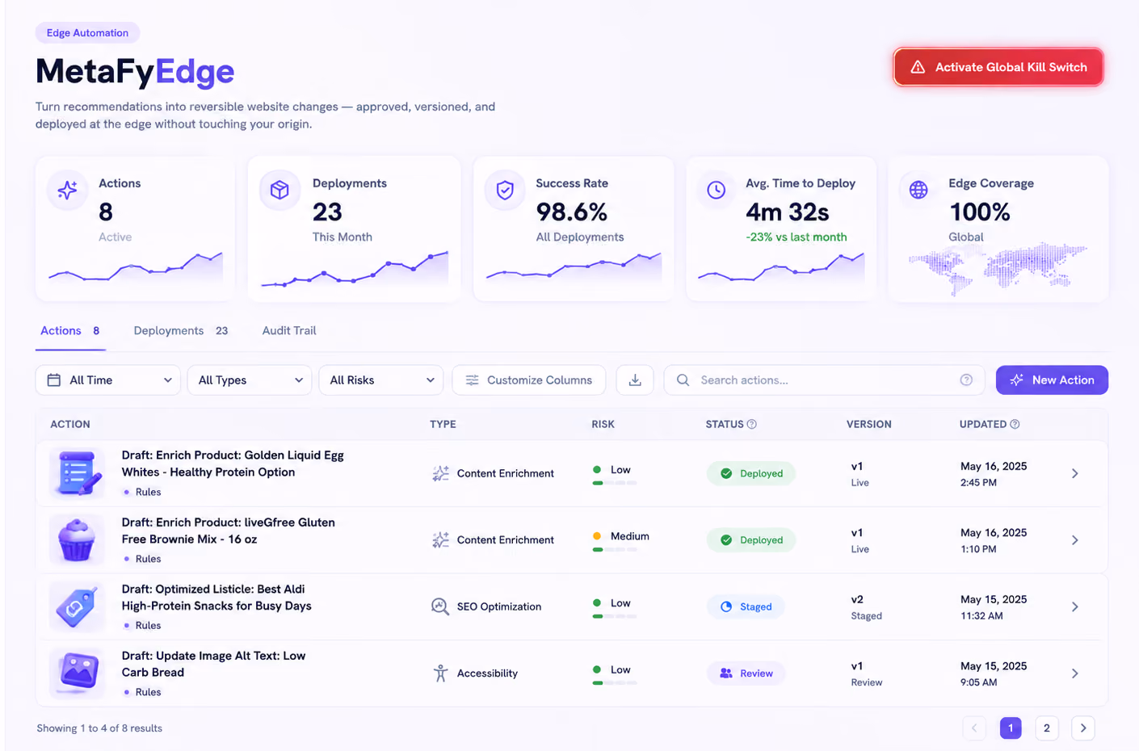Click the info icon next to UPDATED header
The image size is (1139, 751).
tap(1015, 424)
